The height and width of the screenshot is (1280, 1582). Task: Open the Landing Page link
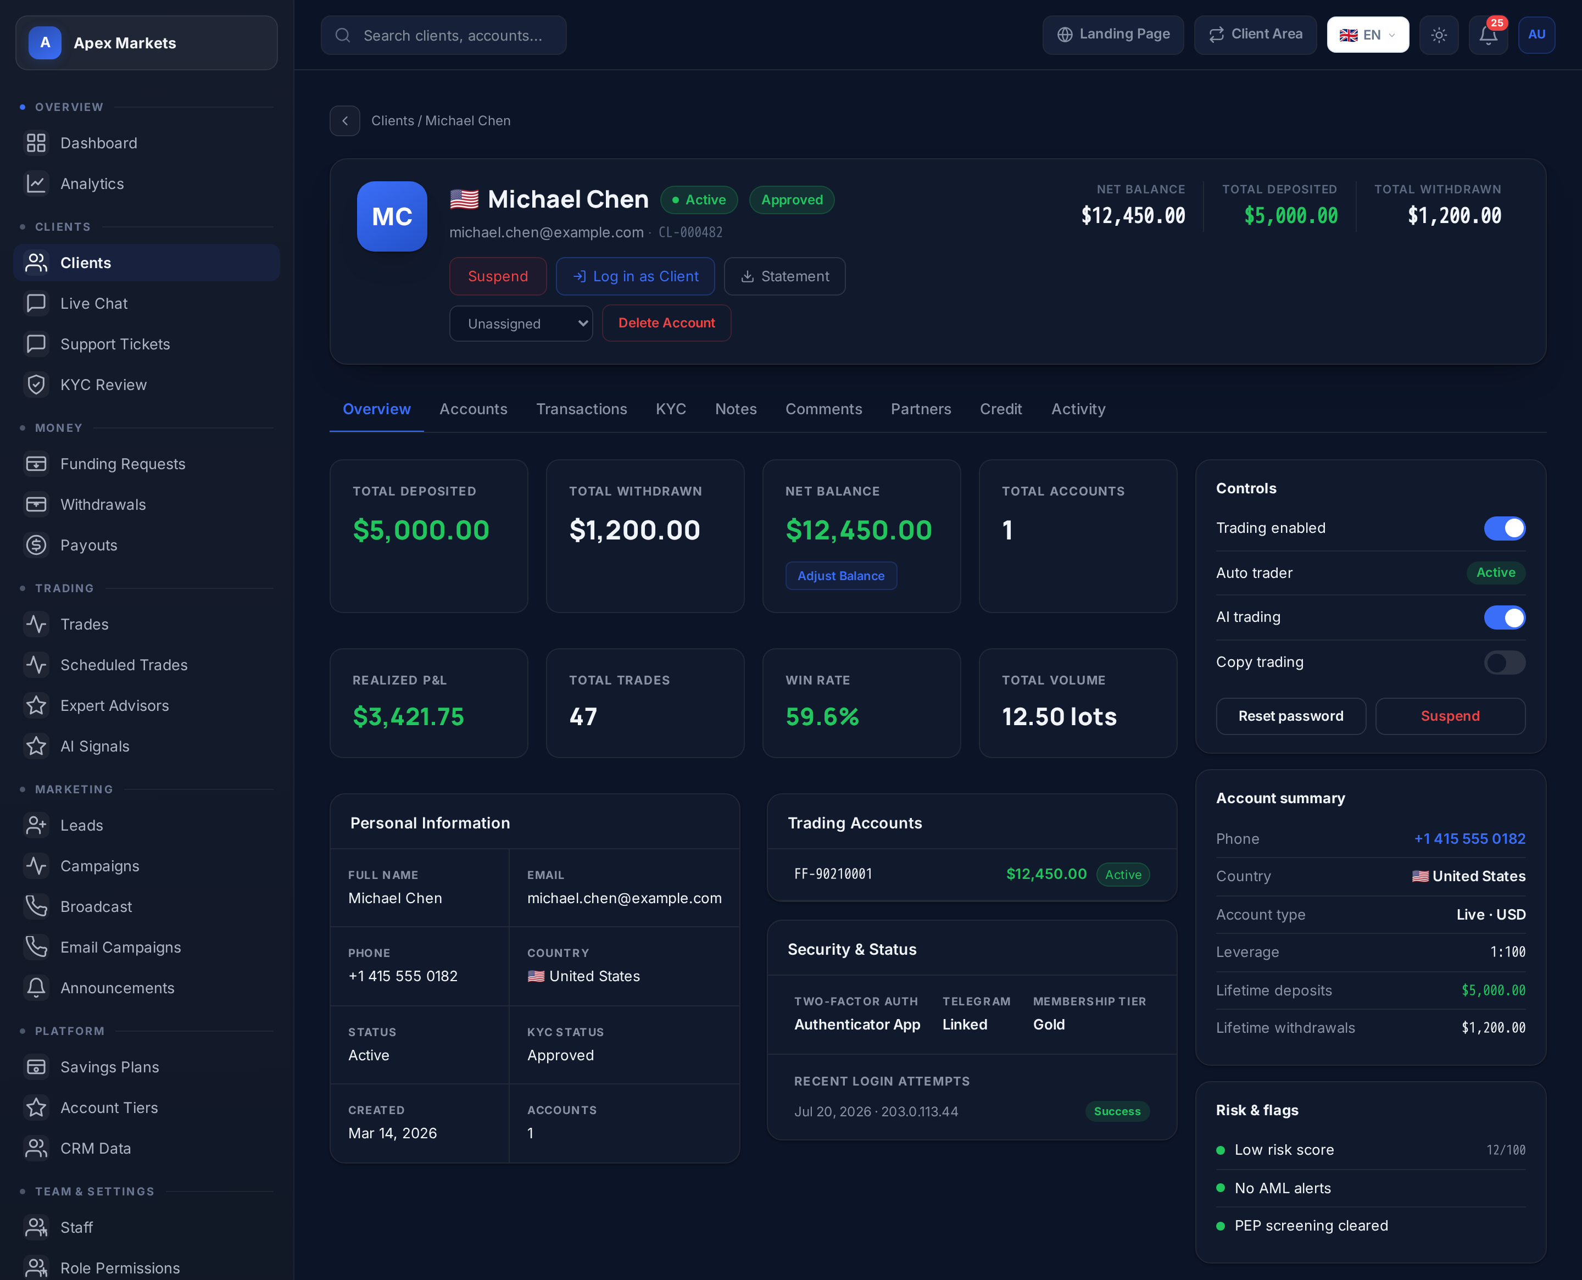[x=1113, y=35]
